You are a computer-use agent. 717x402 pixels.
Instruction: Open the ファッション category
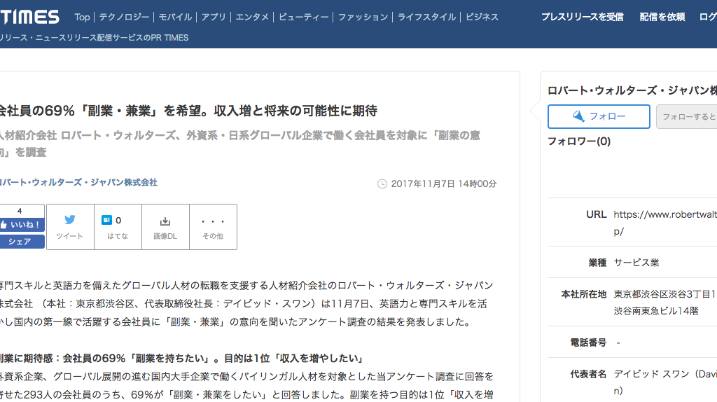click(363, 17)
